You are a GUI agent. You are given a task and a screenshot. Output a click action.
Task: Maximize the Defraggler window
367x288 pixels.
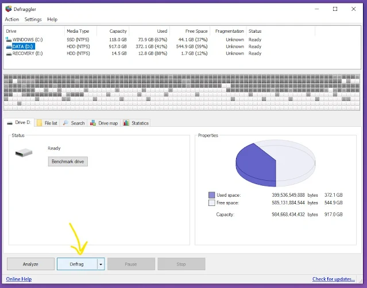[335, 9]
